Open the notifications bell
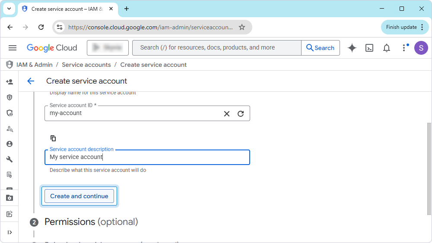Viewport: 432px width, 243px height. click(387, 48)
